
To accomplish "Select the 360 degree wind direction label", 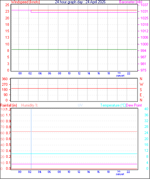I will coord(5,79).
